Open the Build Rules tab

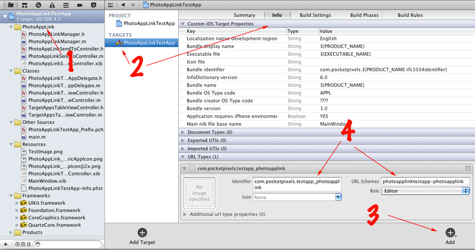coord(410,15)
